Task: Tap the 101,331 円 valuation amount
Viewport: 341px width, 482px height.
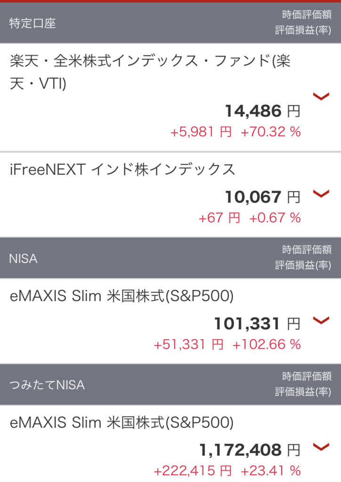Action: 257,323
